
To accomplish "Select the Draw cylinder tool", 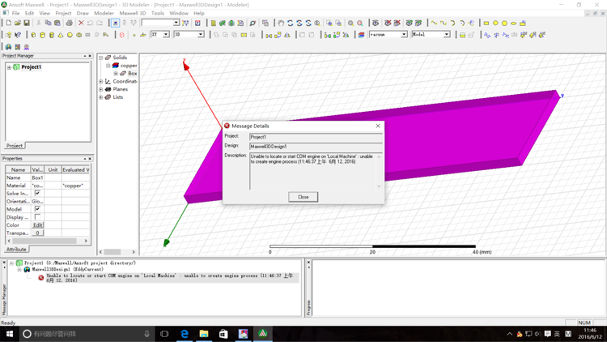I will tap(43, 35).
